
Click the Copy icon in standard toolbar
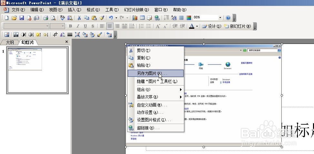[x=86, y=18]
